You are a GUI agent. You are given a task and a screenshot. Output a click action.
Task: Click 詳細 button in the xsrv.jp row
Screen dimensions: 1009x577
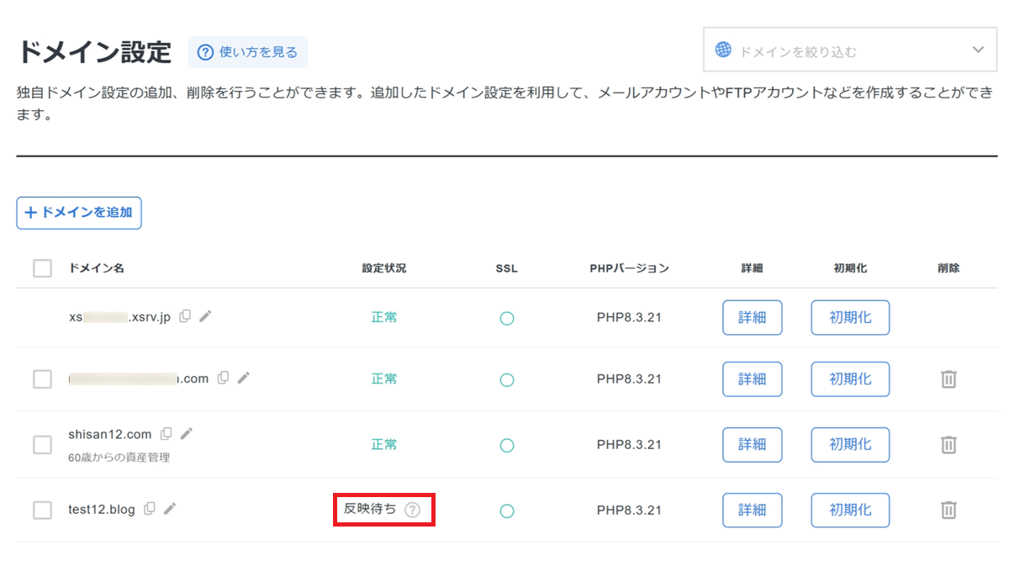point(752,318)
